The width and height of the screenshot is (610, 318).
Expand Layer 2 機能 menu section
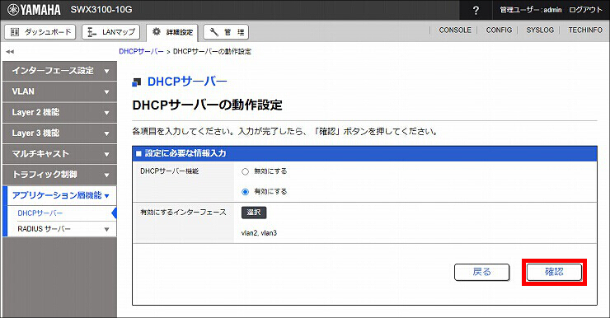tap(59, 112)
